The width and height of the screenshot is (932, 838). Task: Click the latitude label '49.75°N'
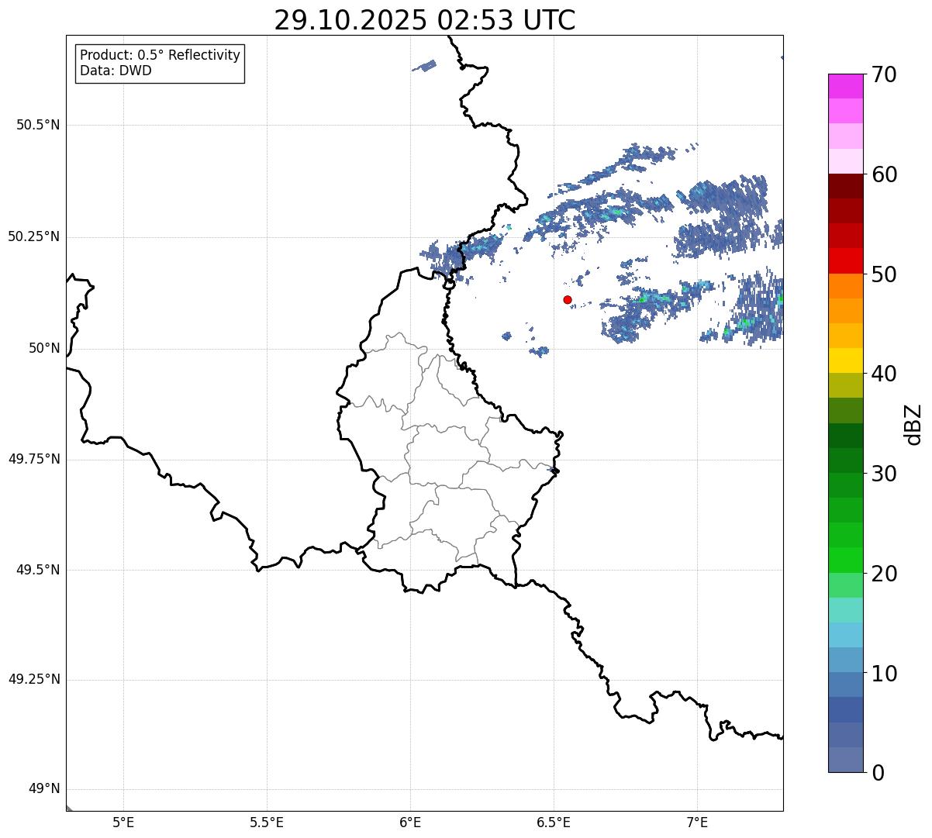[34, 459]
